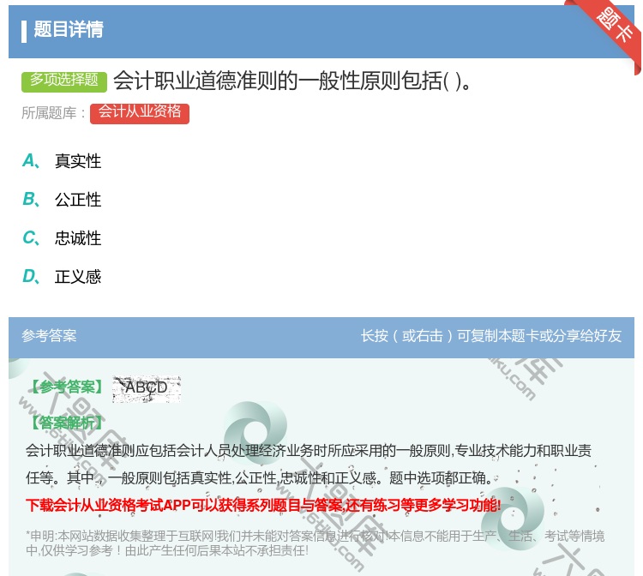Click the 所属题库 label
643x576 pixels.
click(x=53, y=113)
